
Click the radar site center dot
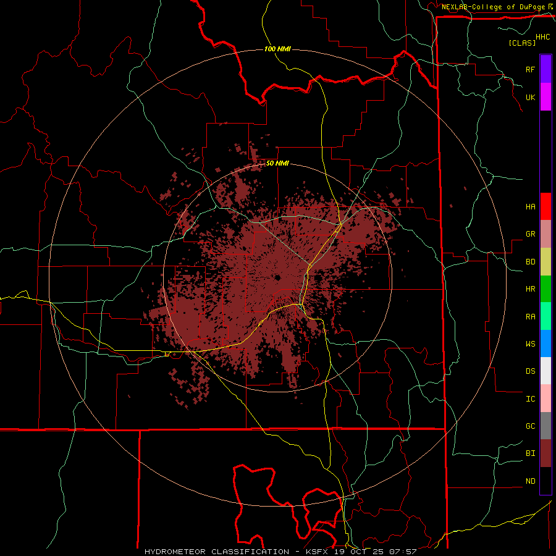point(277,277)
